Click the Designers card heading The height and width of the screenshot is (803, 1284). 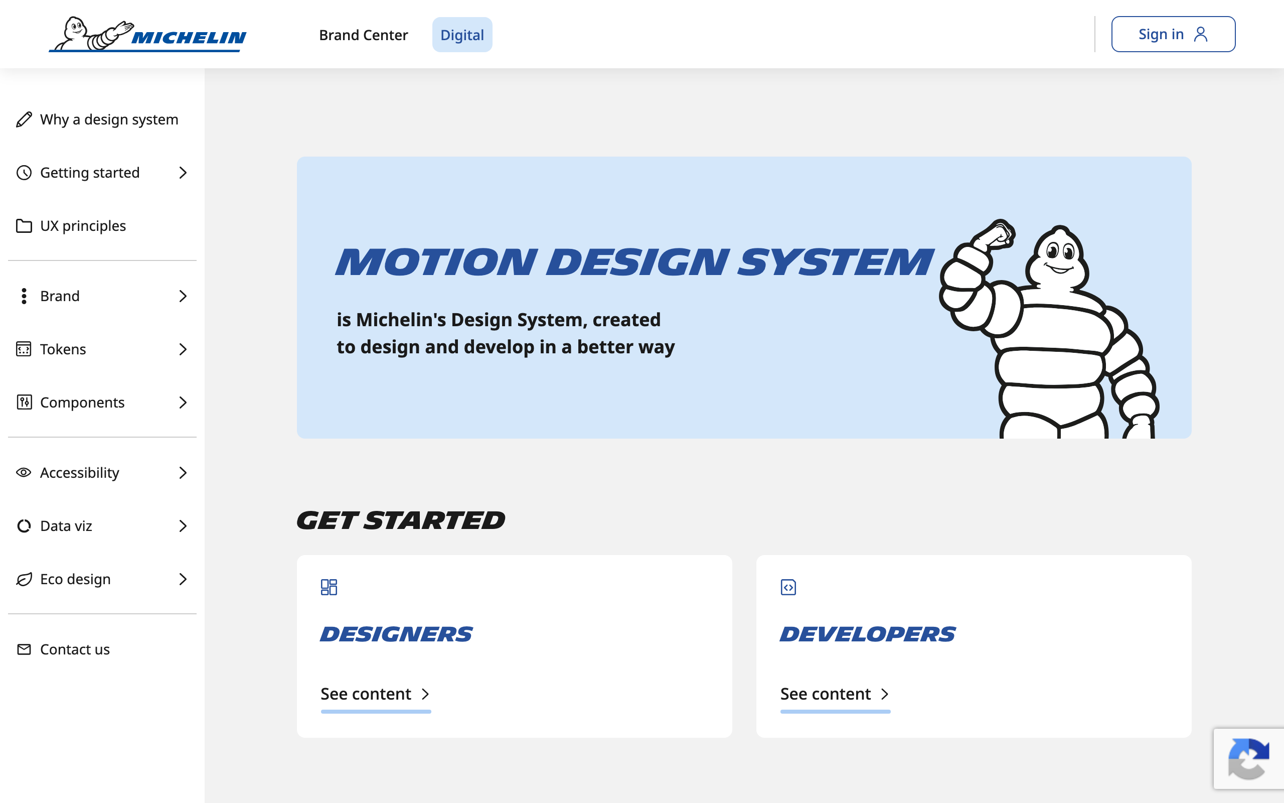[x=396, y=634]
